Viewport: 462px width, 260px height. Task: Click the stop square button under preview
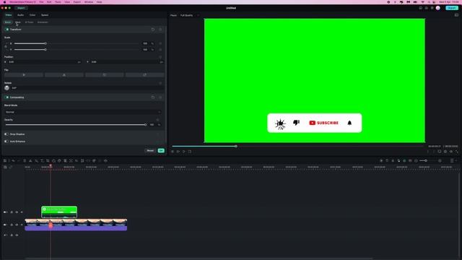[190, 152]
